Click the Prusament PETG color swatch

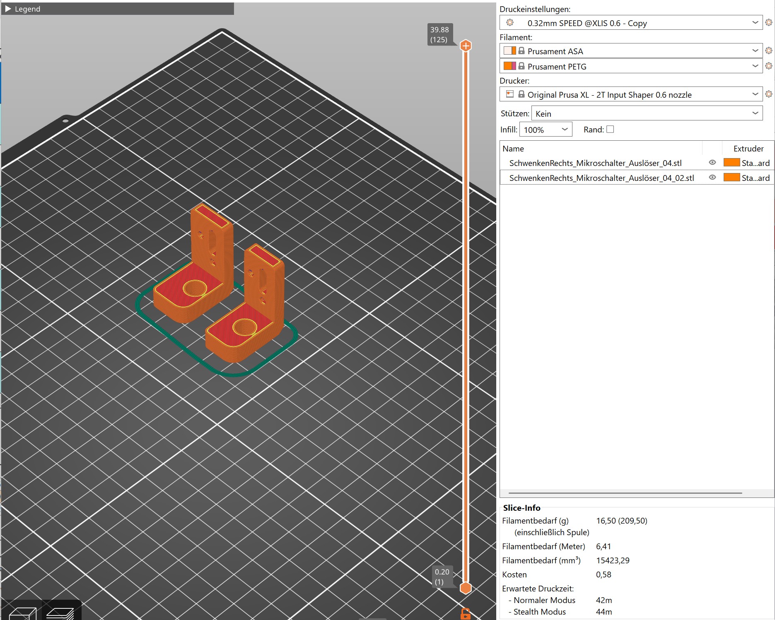pyautogui.click(x=510, y=66)
